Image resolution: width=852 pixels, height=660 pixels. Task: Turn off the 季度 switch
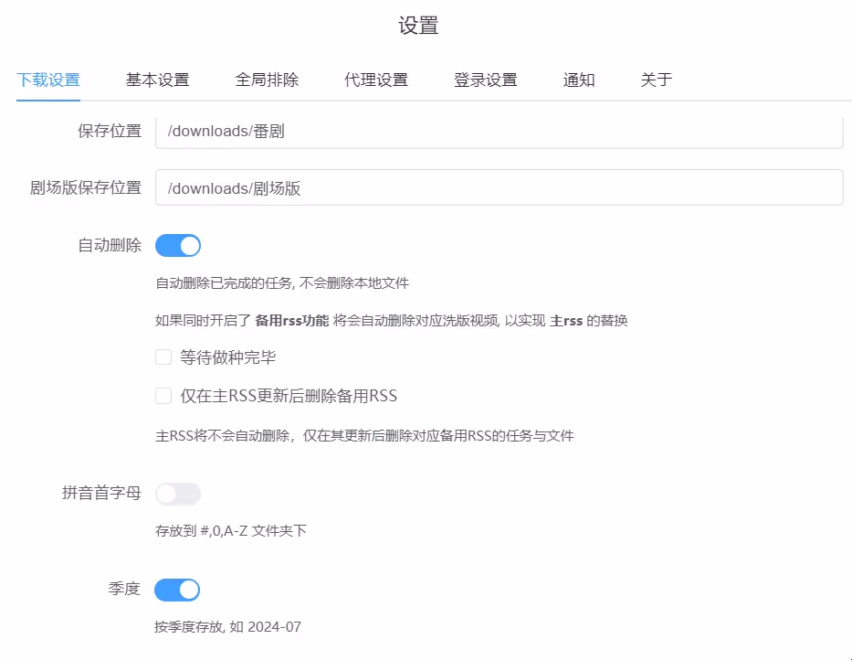coord(177,590)
